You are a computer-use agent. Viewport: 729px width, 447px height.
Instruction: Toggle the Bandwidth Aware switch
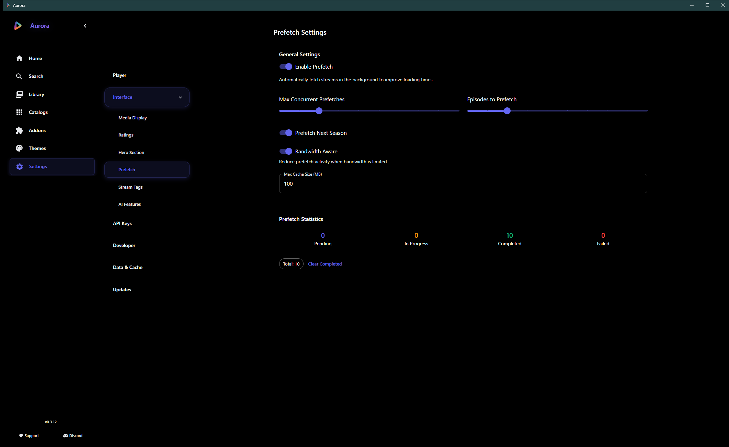(x=285, y=151)
